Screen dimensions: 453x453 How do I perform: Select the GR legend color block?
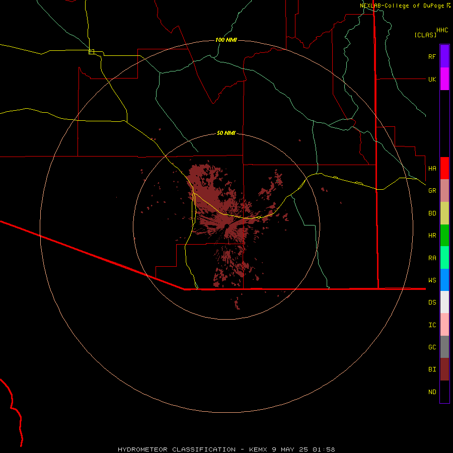pyautogui.click(x=444, y=191)
